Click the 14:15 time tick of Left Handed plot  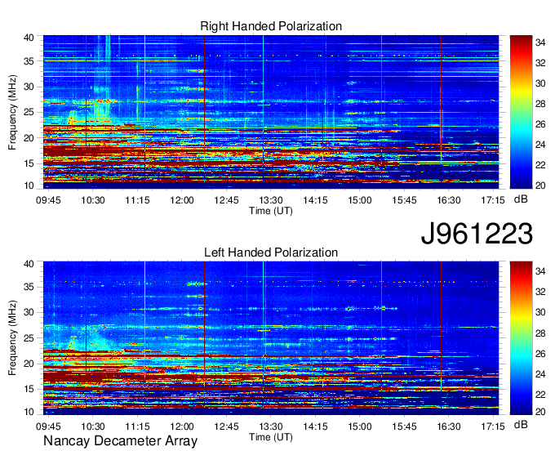[x=315, y=426]
